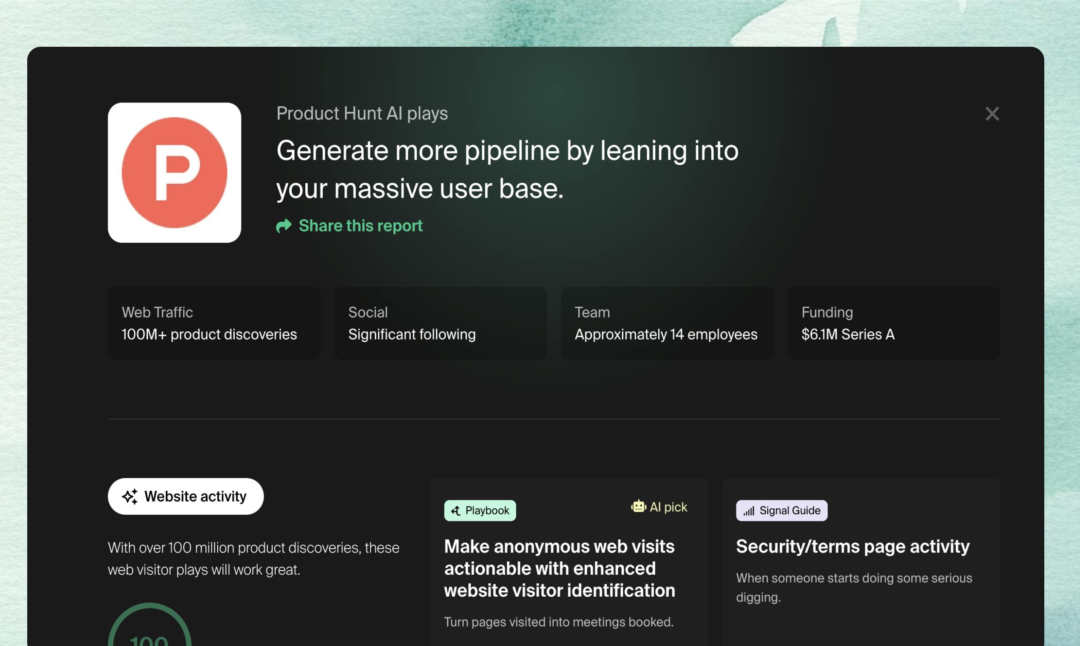This screenshot has height=646, width=1080.
Task: Click the share arrow icon
Action: click(x=284, y=226)
